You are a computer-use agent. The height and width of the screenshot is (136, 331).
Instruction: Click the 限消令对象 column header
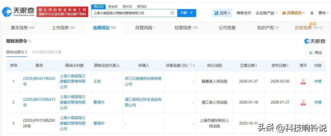coord(75,66)
